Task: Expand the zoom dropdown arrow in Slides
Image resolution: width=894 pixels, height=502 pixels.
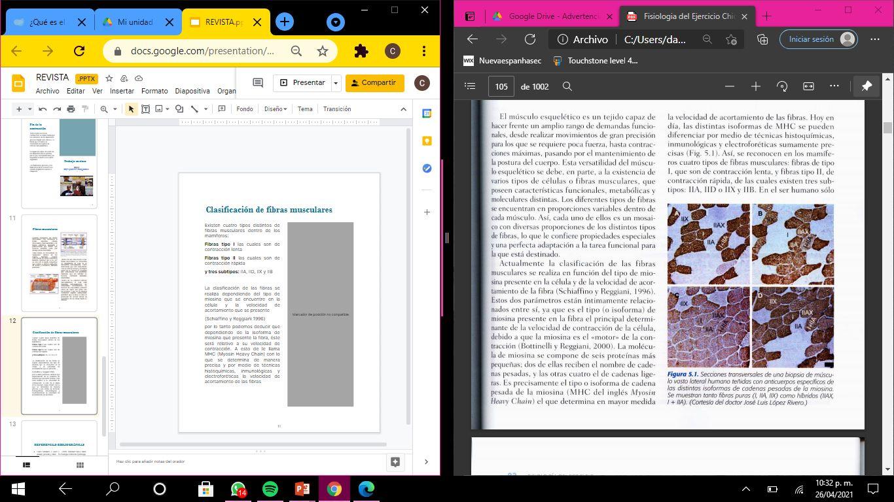Action: click(x=115, y=109)
